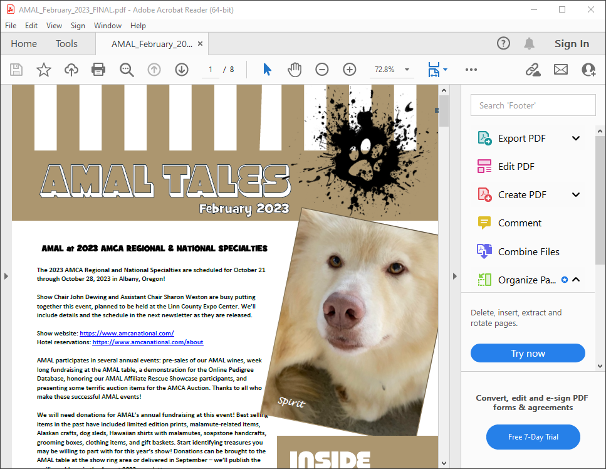The image size is (606, 469).
Task: Open the Export PDF tool
Action: pyautogui.click(x=521, y=139)
